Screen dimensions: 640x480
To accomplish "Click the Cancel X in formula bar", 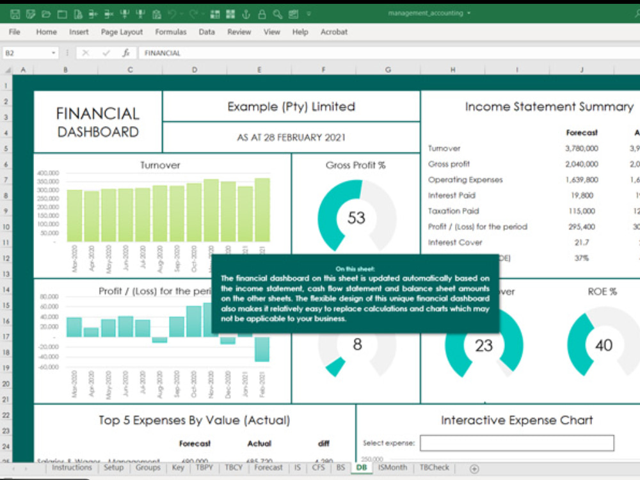I will pos(85,53).
